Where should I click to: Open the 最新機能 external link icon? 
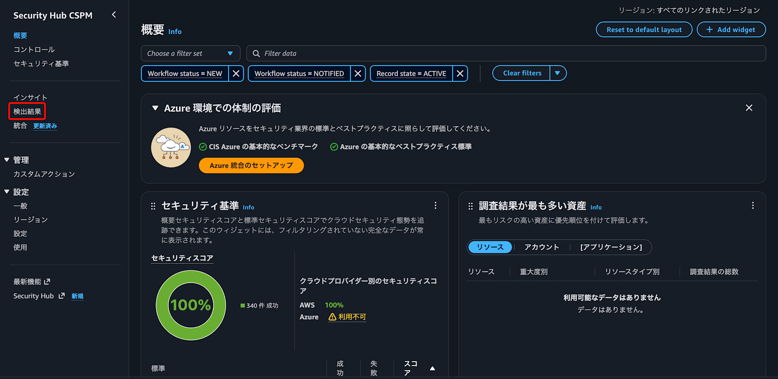click(x=47, y=281)
